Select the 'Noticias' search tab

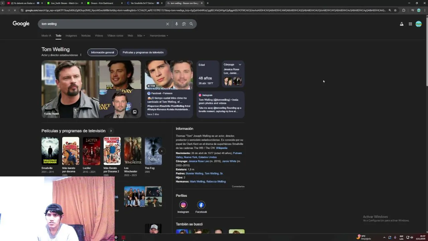(86, 35)
